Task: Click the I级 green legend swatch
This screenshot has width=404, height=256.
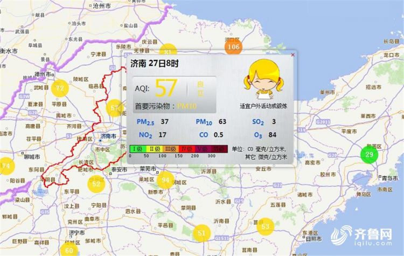Action: (x=138, y=149)
